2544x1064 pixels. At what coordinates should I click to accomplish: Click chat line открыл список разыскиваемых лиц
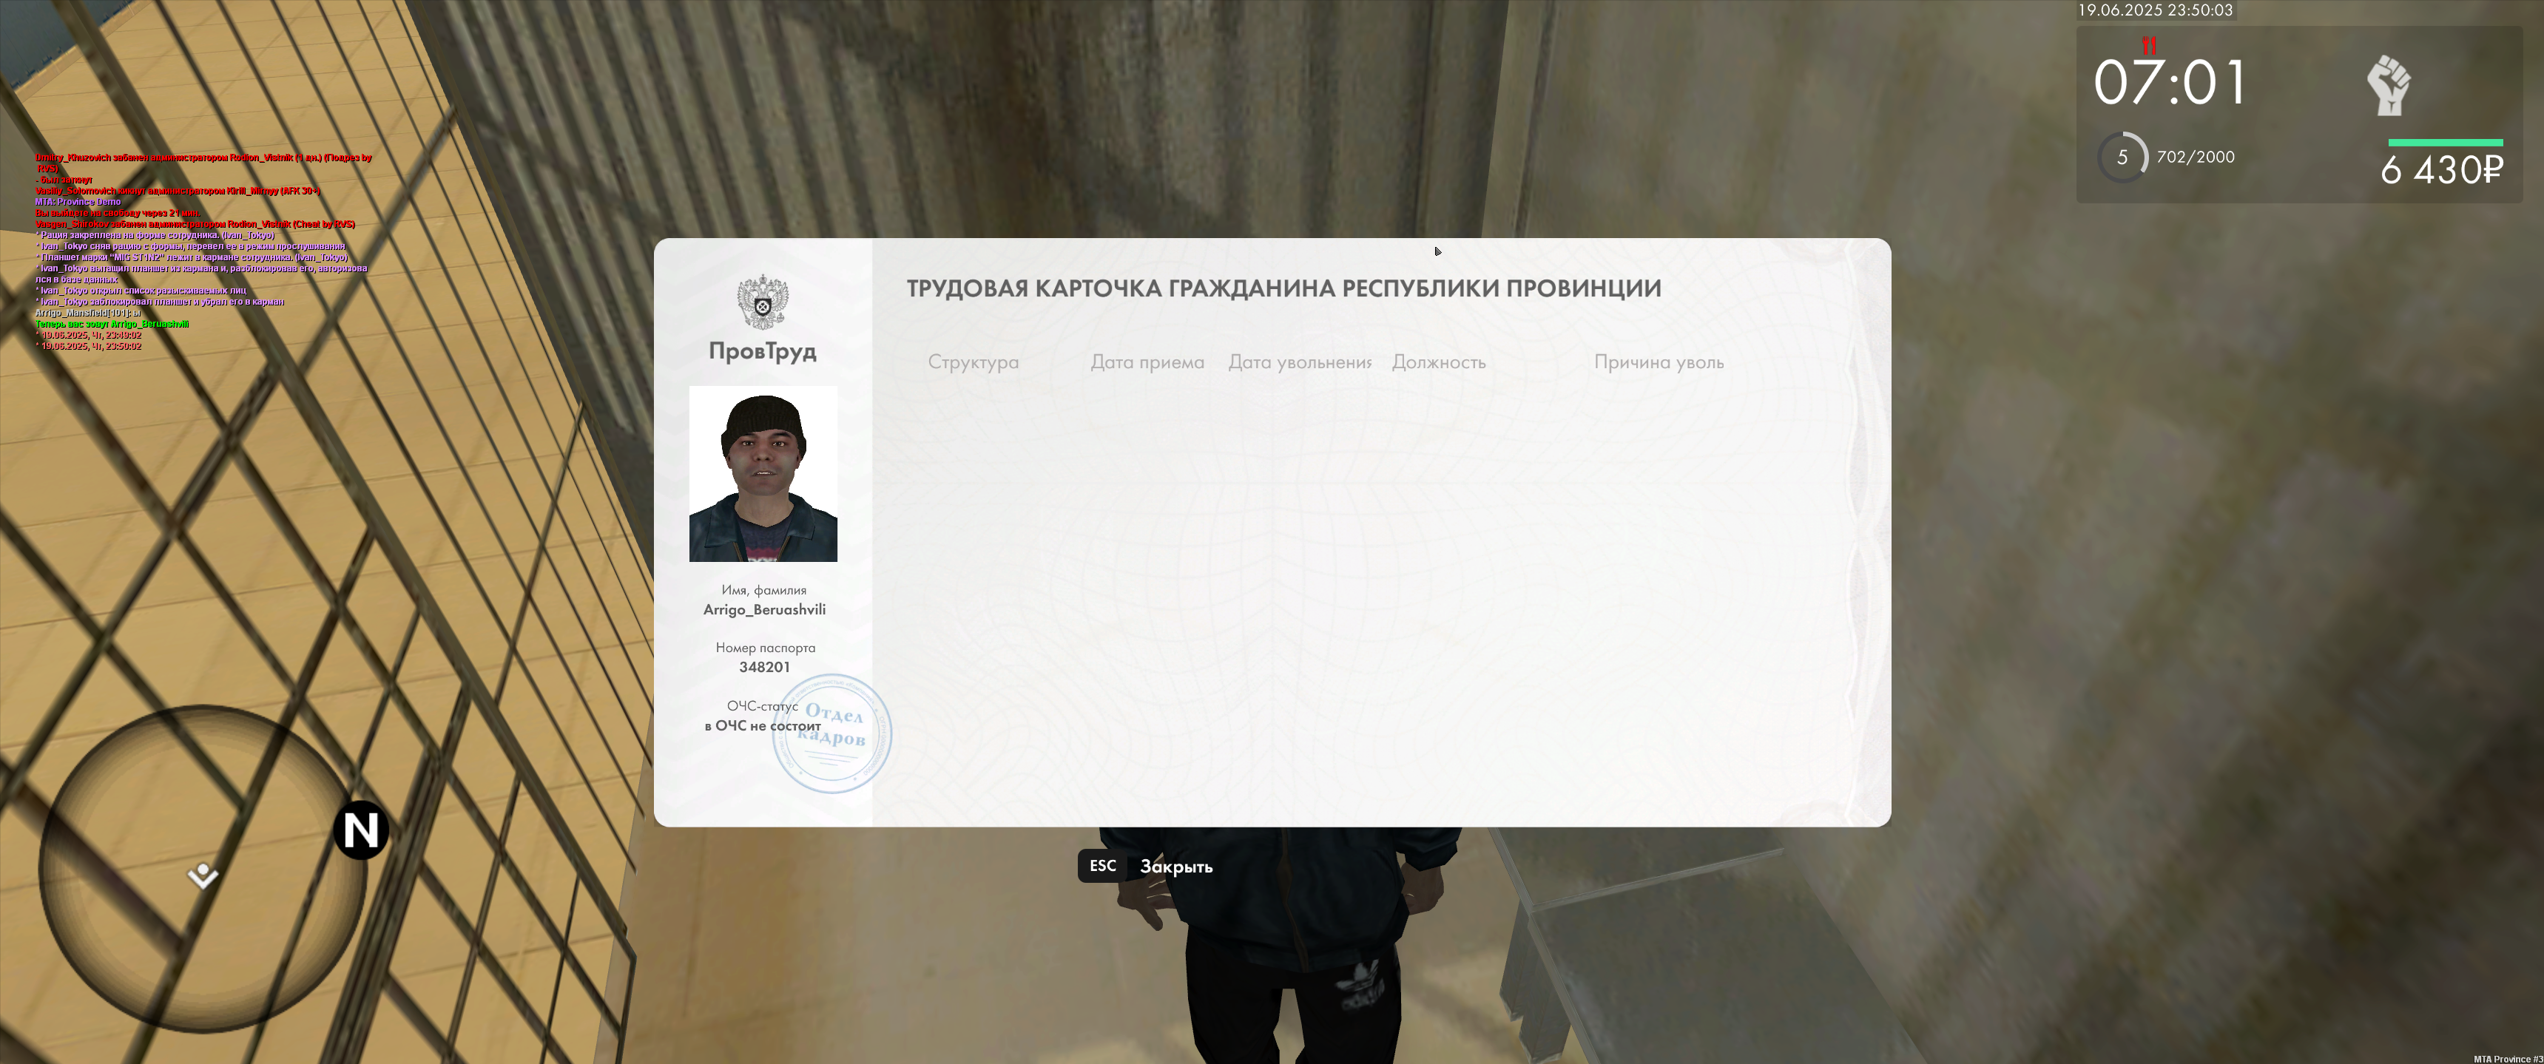click(x=141, y=290)
